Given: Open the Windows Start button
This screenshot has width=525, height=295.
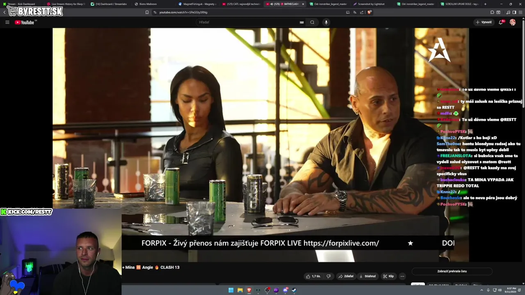Looking at the screenshot, I should click(x=231, y=290).
